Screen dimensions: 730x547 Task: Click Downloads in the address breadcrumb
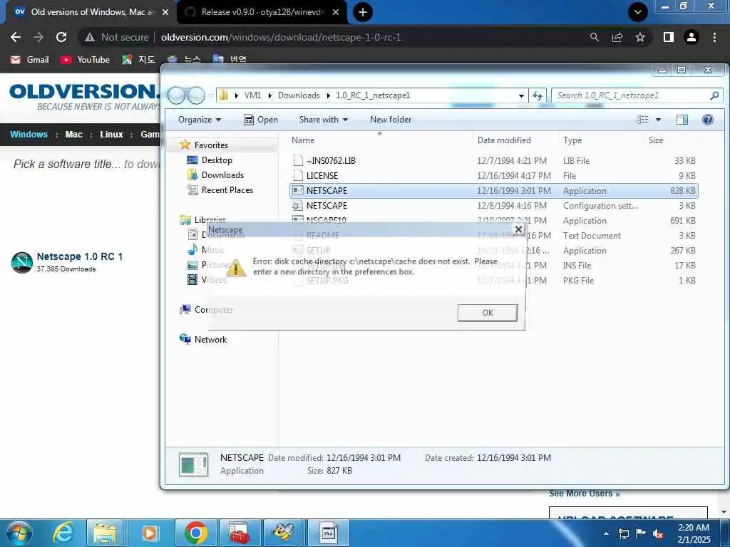point(299,95)
